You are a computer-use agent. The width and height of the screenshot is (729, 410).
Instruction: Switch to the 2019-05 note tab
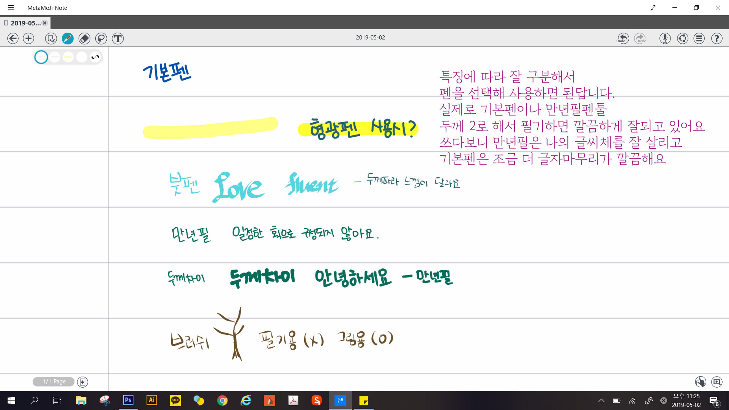click(x=25, y=23)
